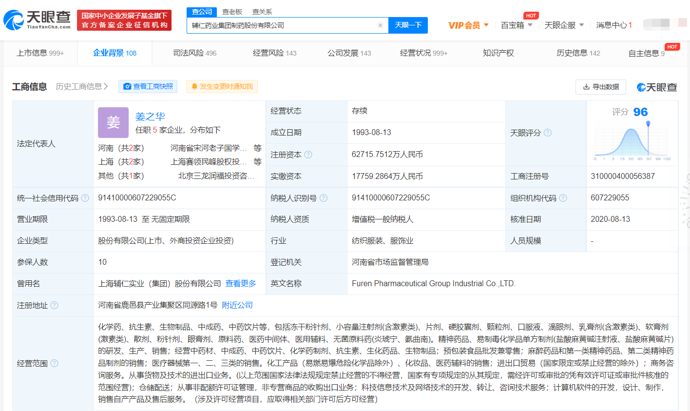Viewport: 690px width, 411px height.
Task: Select the 查公司 search tab
Action: pos(202,12)
